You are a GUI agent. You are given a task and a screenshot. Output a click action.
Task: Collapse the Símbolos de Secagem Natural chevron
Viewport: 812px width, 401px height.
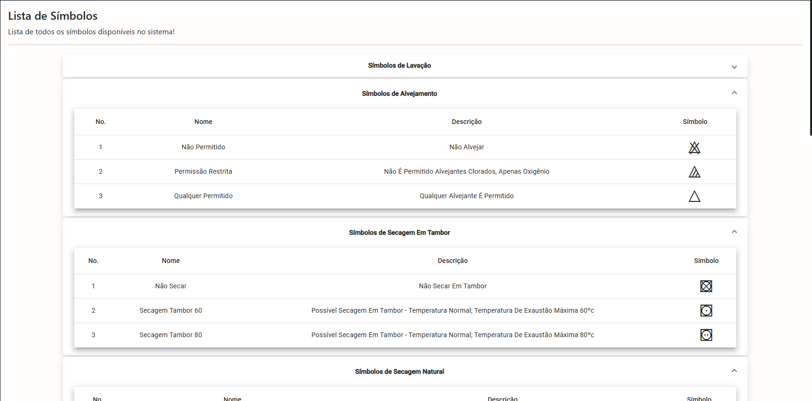(734, 371)
